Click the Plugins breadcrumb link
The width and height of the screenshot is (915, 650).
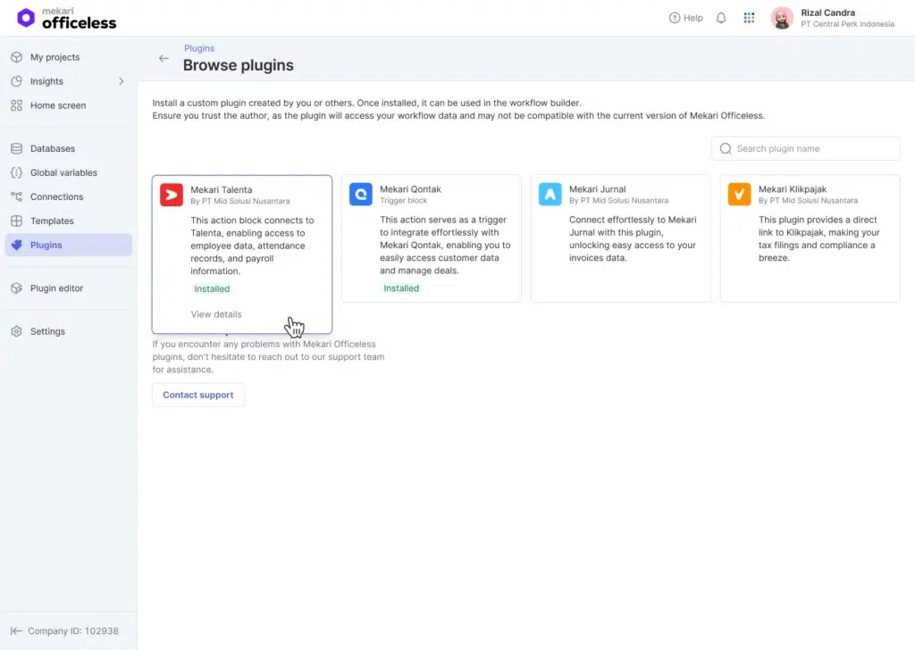[199, 48]
